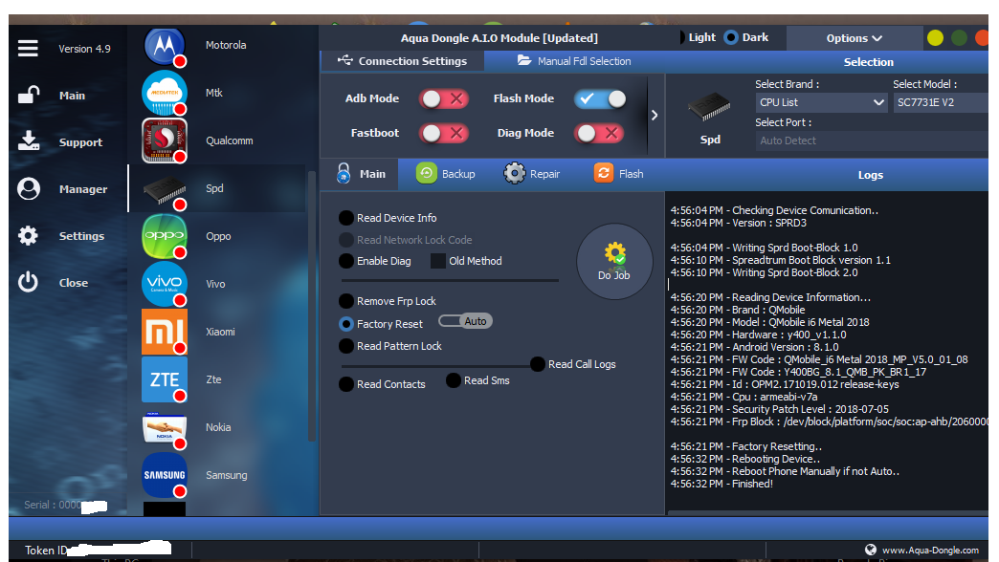Select the Oppo brand icon
Screen dimensions: 999x562
pos(165,236)
